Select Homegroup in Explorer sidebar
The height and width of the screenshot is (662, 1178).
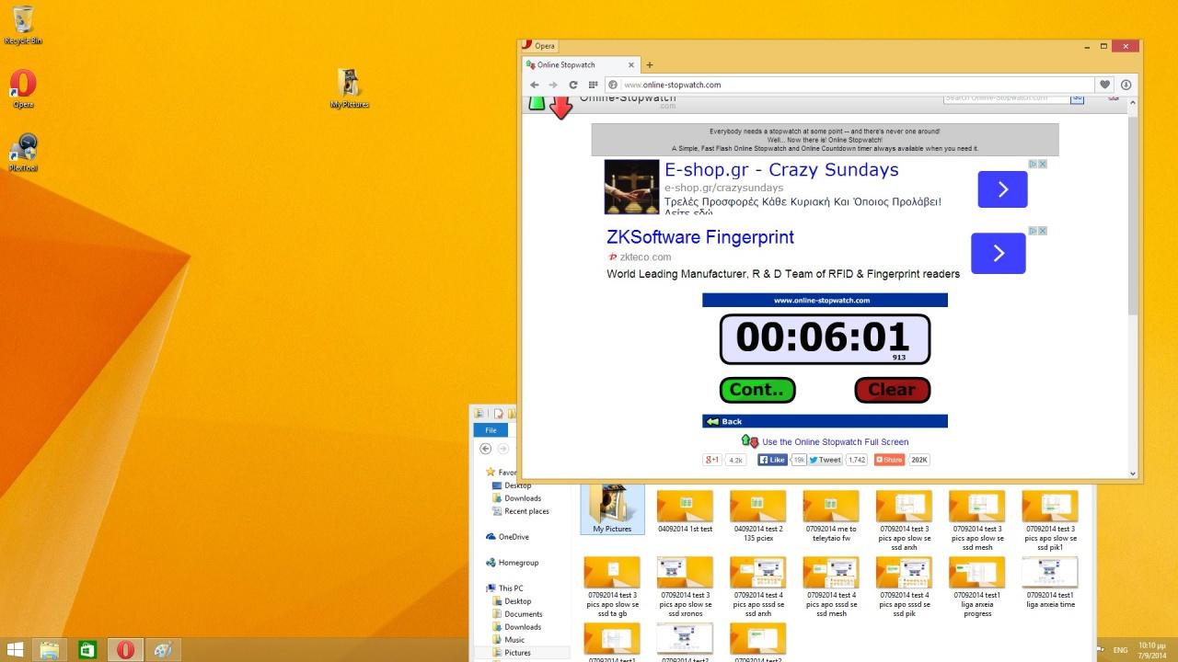(518, 563)
